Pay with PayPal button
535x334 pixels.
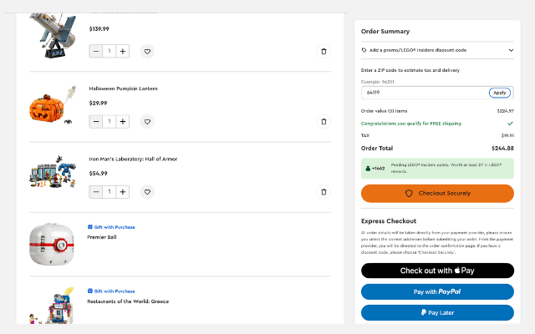click(x=437, y=291)
